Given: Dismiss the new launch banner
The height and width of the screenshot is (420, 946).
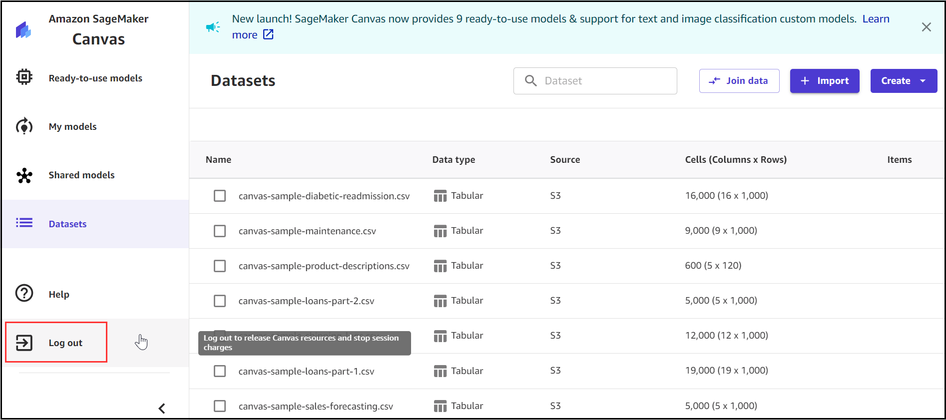Looking at the screenshot, I should [926, 27].
